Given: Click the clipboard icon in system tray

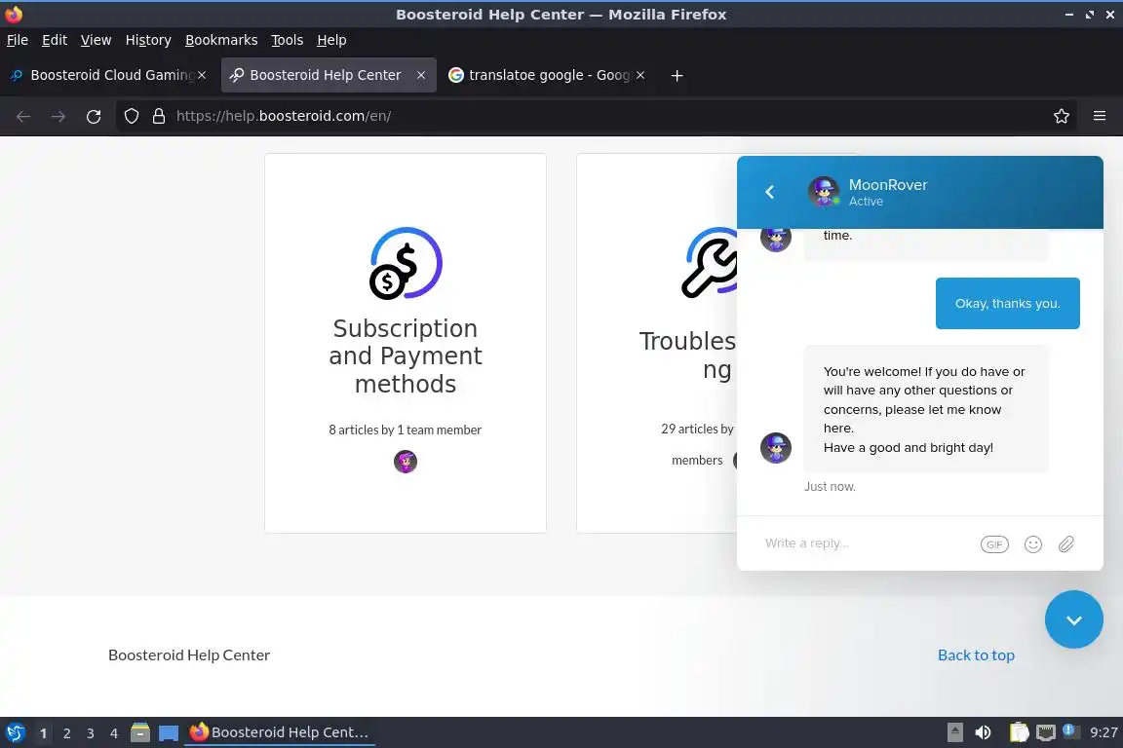Looking at the screenshot, I should (x=1019, y=732).
